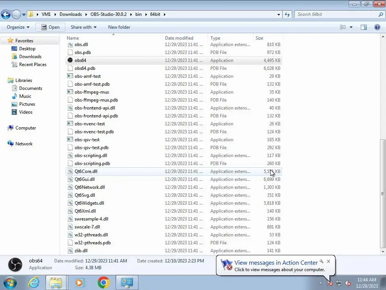Show hidden tray icons arrow
This screenshot has height=290, width=386.
pyautogui.click(x=320, y=283)
